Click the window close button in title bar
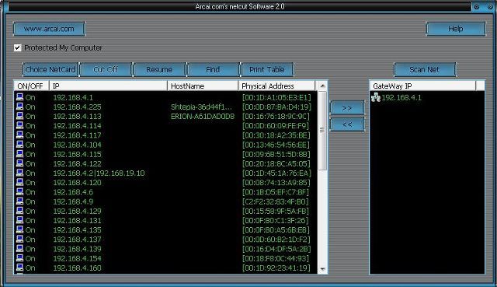Screen dimensions: 497x287 (489, 6)
